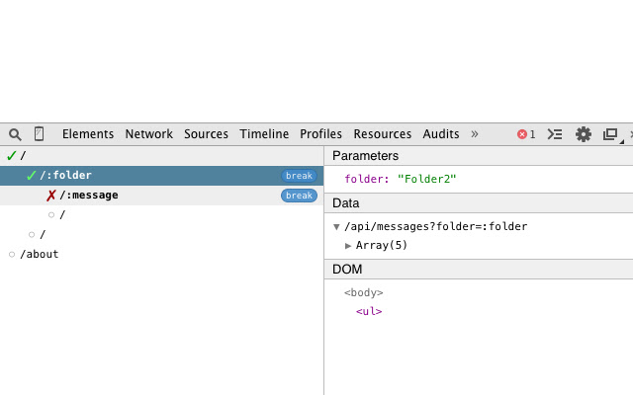
Task: Show more tabs with the overflow chevron
Action: (x=474, y=134)
